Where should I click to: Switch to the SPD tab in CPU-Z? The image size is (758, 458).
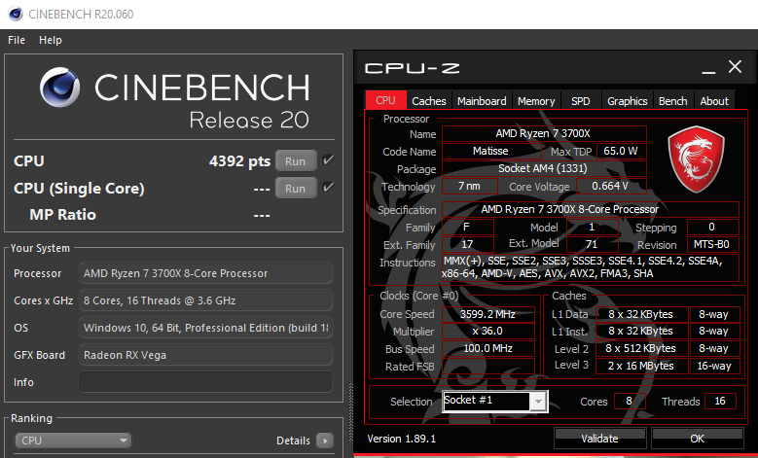[x=580, y=101]
